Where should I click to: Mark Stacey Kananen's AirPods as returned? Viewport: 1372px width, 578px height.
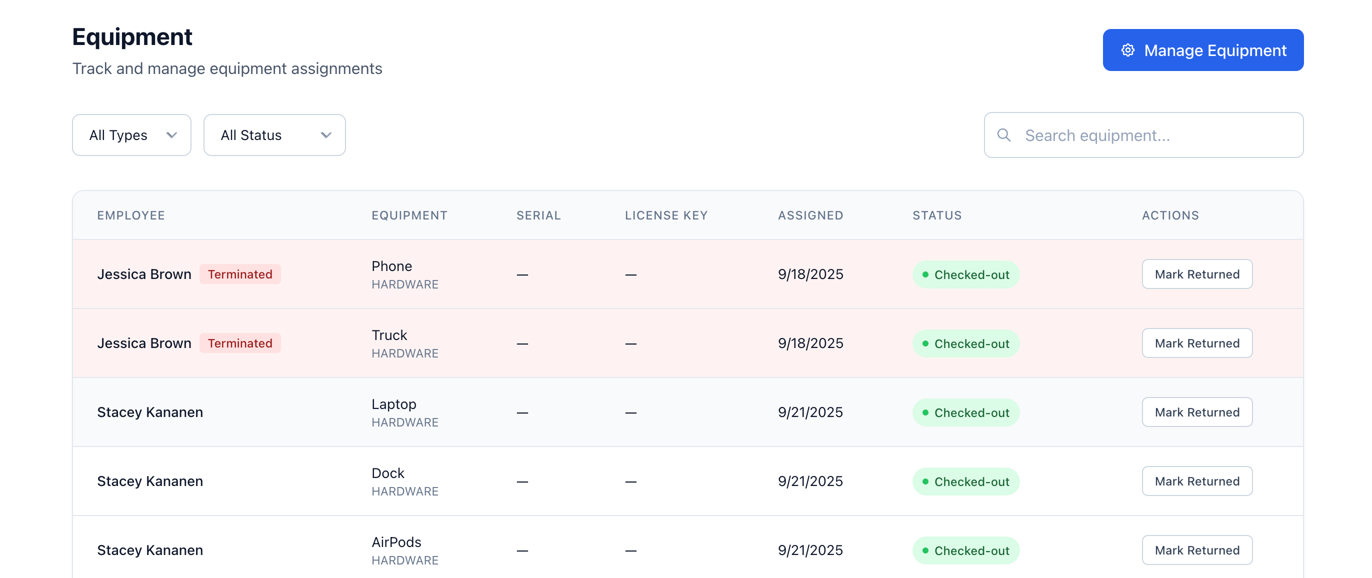pos(1196,550)
